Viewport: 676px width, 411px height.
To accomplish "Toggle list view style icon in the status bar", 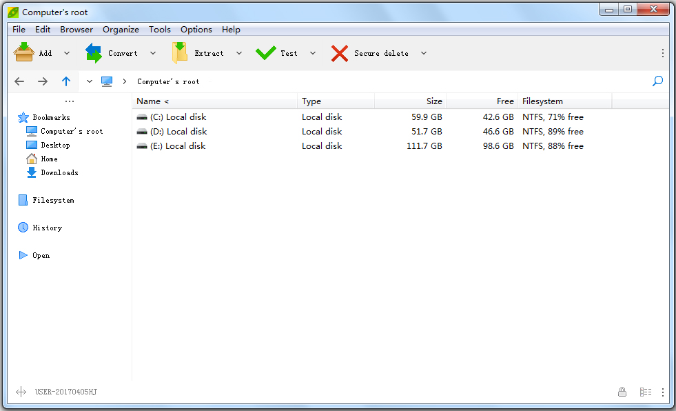I will (646, 392).
